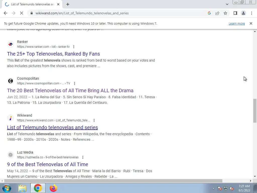
Task: Select the List of Telemundo telenovelas tab
Action: click(32, 4)
